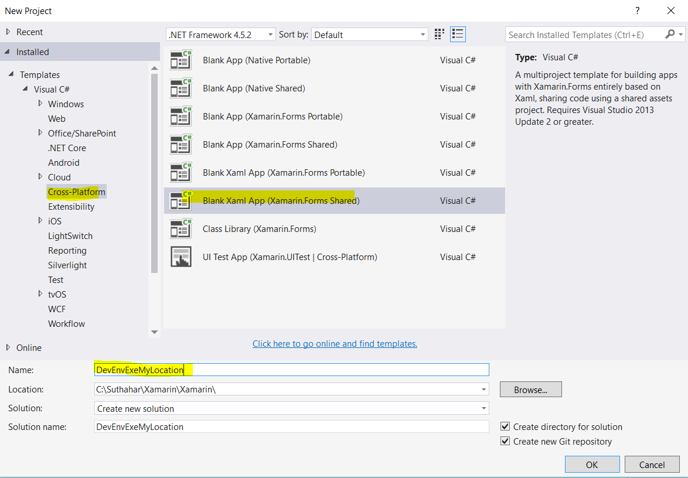The image size is (688, 478).
Task: Click the search magnifier icon
Action: coord(670,34)
